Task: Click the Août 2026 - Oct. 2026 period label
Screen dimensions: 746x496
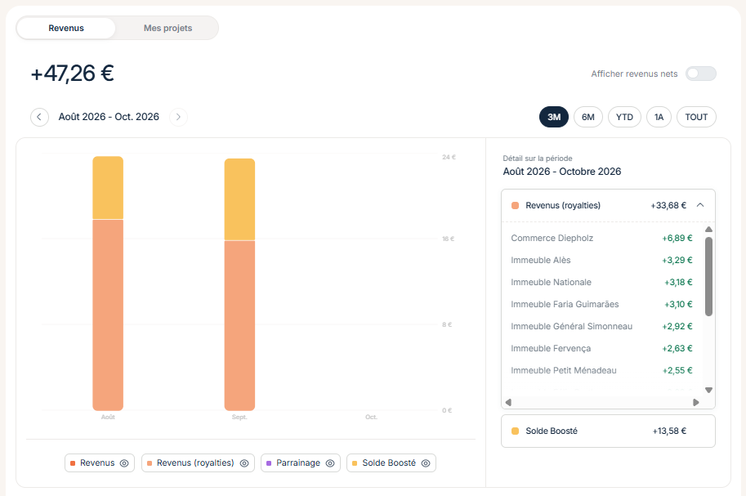Action: (x=109, y=117)
